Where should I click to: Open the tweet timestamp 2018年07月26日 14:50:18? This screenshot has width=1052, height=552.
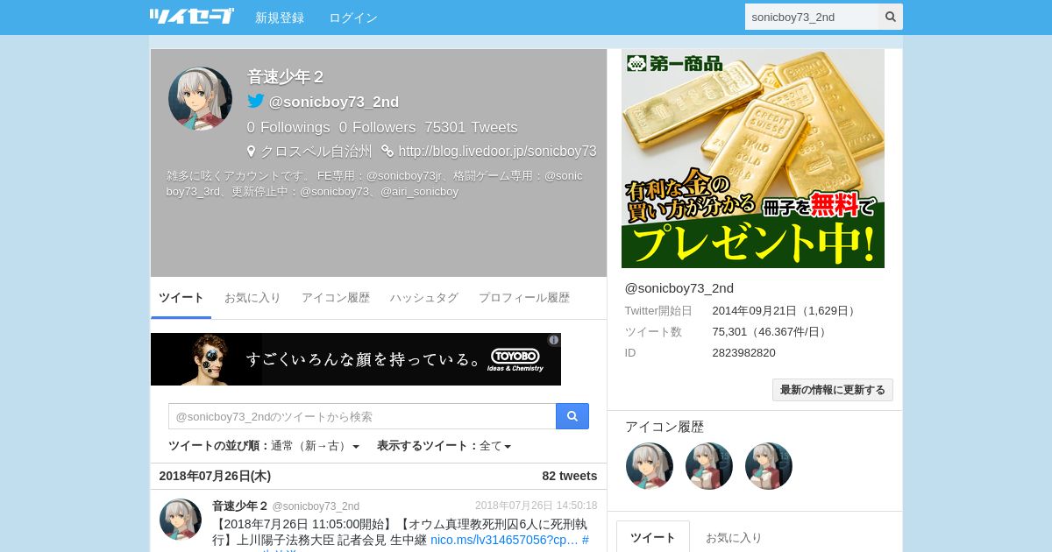coord(537,506)
